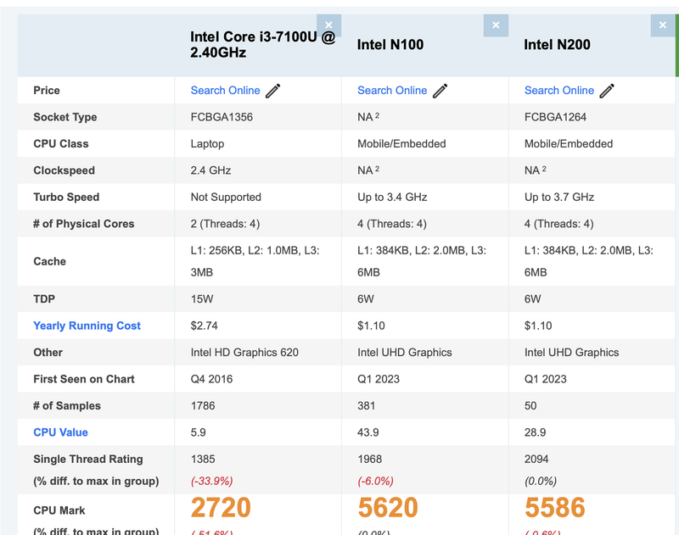
Task: Edit the Intel N100 price with pencil icon
Action: click(x=440, y=91)
